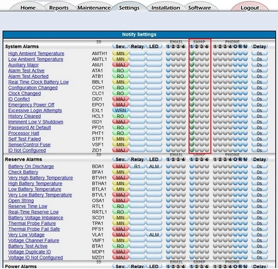The width and height of the screenshot is (278, 269).
Task: Select the Settings tab
Action: point(129,8)
